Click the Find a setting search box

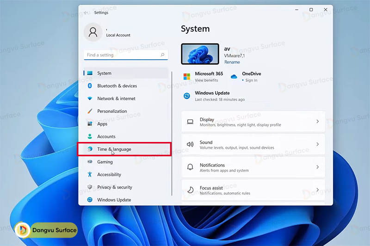coord(126,55)
